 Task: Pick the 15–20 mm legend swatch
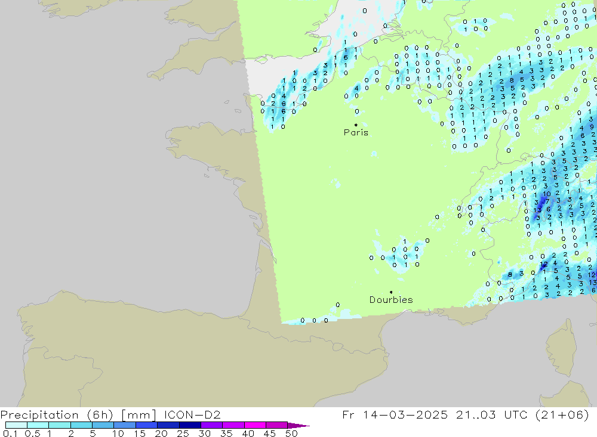pos(146,425)
